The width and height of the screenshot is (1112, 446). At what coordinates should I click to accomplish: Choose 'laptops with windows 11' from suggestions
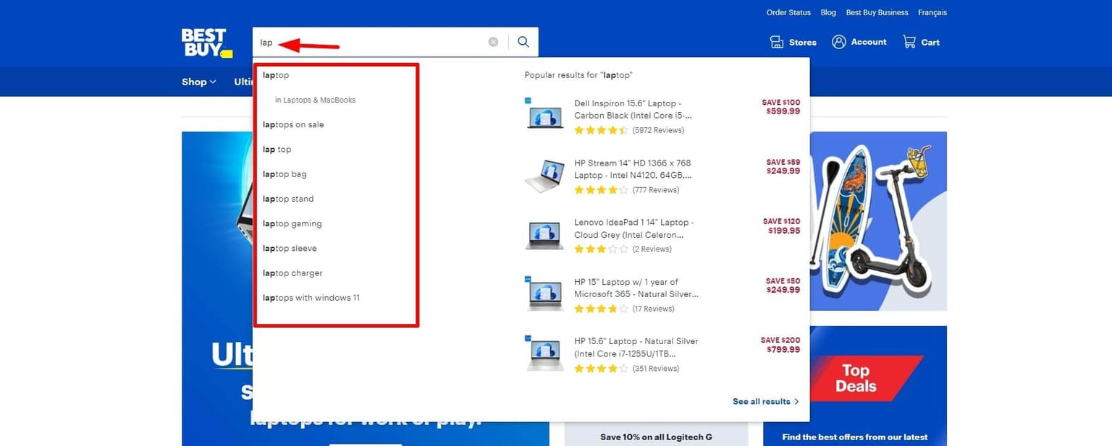click(x=311, y=297)
